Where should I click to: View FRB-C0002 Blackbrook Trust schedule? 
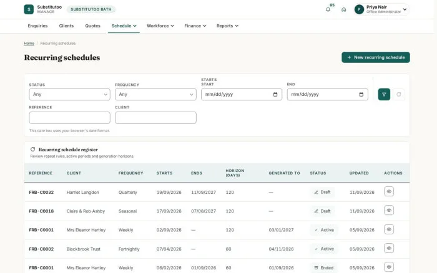point(389,248)
